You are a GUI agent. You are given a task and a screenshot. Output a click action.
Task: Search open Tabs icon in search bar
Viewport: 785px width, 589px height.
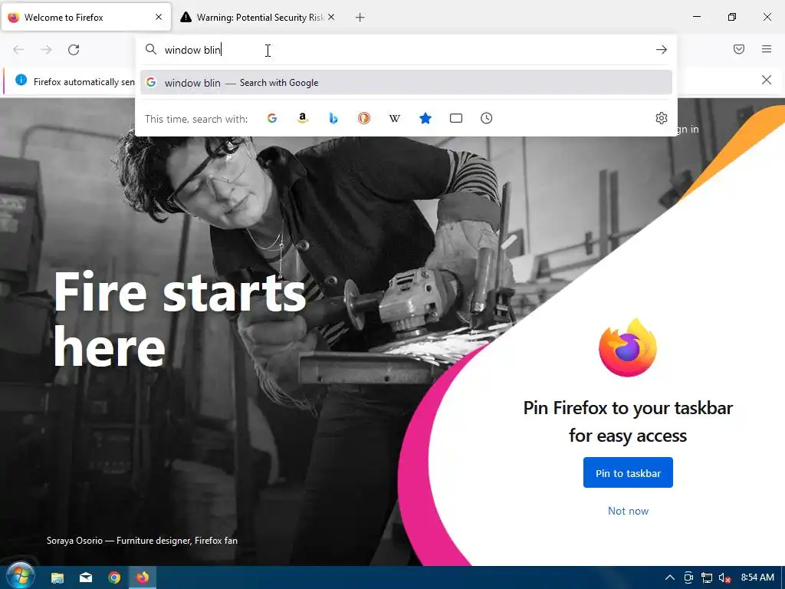[x=456, y=118]
